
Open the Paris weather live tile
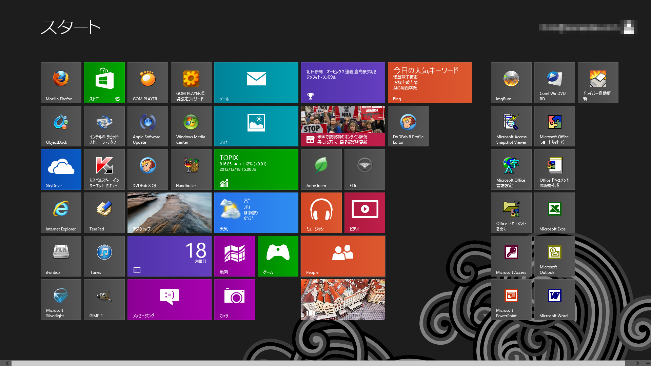click(x=256, y=212)
